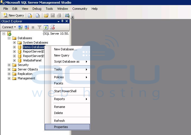Select the WebsitePanel tree label
Image resolution: width=191 pixels, height=135 pixels.
coord(32,60)
